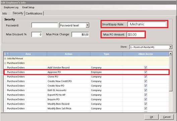Open the Employee Log menu
Image resolution: width=177 pixels, height=121 pixels.
pos(11,7)
